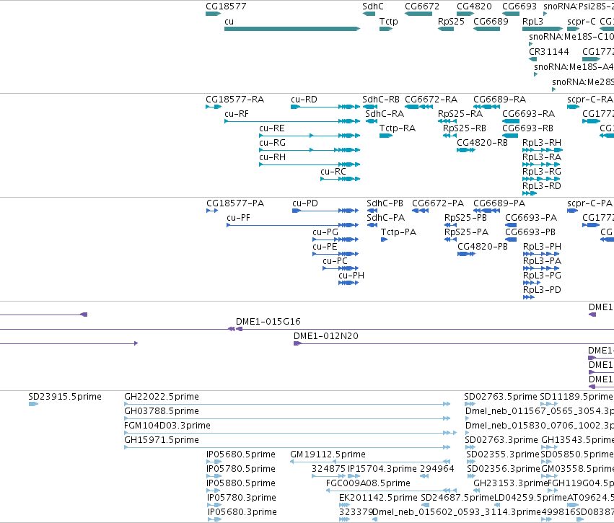Click the cu-RG transcript label
The image size is (614, 523).
coord(272,143)
